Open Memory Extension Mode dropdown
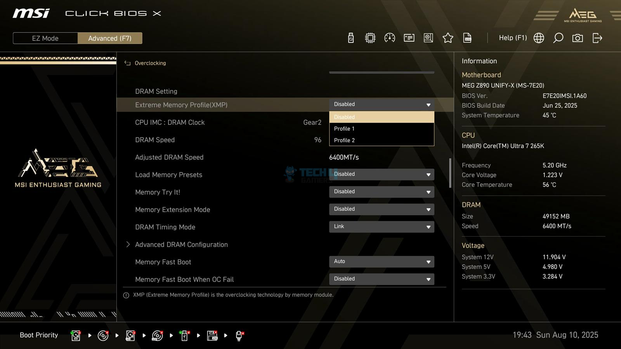The width and height of the screenshot is (621, 349). (x=382, y=209)
